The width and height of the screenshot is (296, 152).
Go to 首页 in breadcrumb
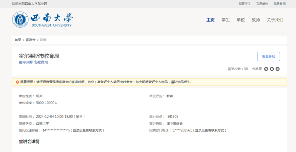pos(18,40)
